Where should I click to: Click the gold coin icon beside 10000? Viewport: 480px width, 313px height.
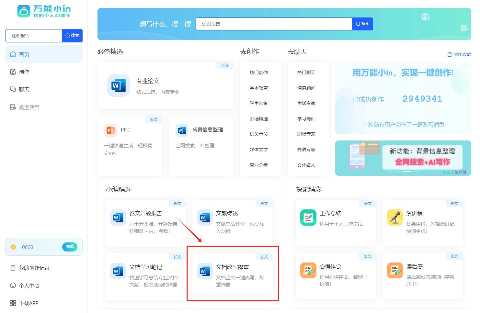pos(13,247)
